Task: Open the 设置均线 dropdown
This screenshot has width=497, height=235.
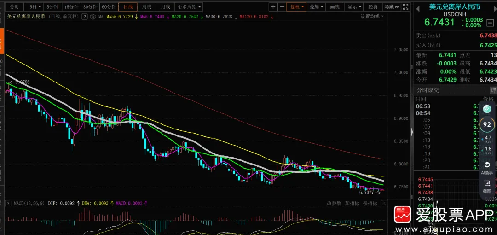Action: (x=372, y=17)
